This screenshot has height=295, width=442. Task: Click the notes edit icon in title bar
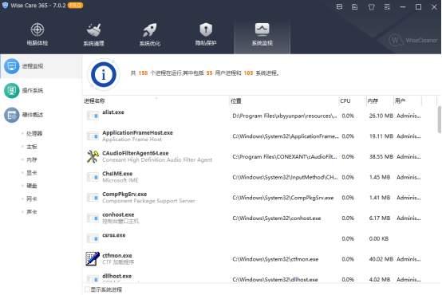click(355, 6)
